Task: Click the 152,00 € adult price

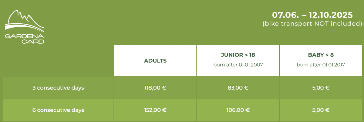Action: (155, 110)
